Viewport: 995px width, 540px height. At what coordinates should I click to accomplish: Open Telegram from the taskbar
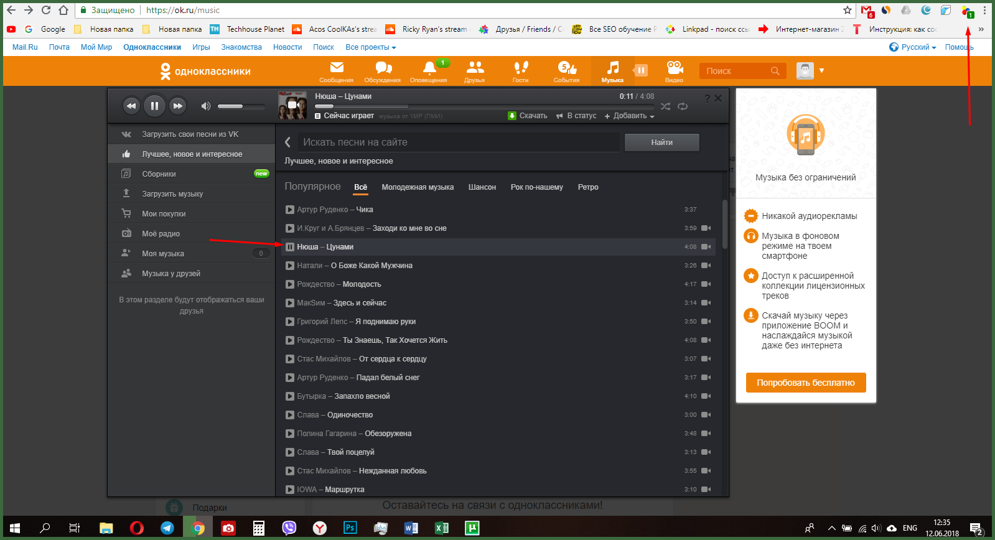(x=167, y=528)
